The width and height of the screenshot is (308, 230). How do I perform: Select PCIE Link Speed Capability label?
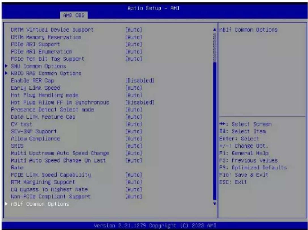click(x=51, y=175)
